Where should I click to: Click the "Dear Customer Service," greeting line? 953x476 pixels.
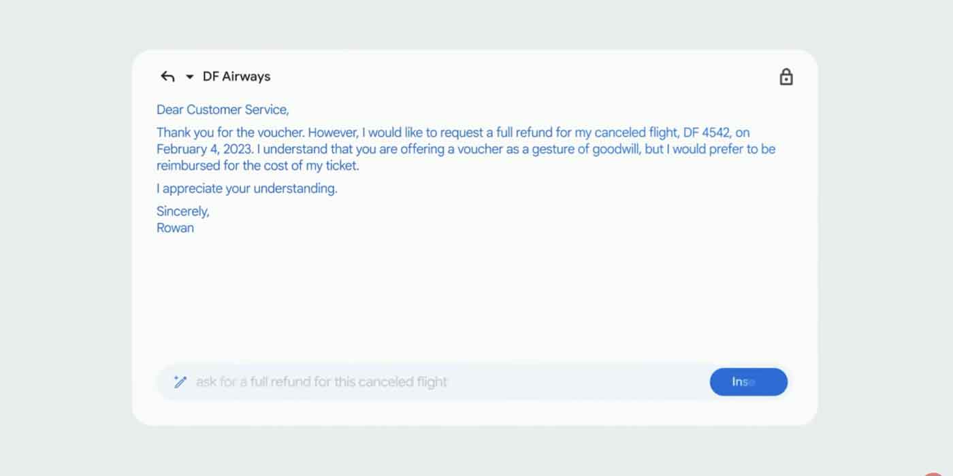(223, 109)
